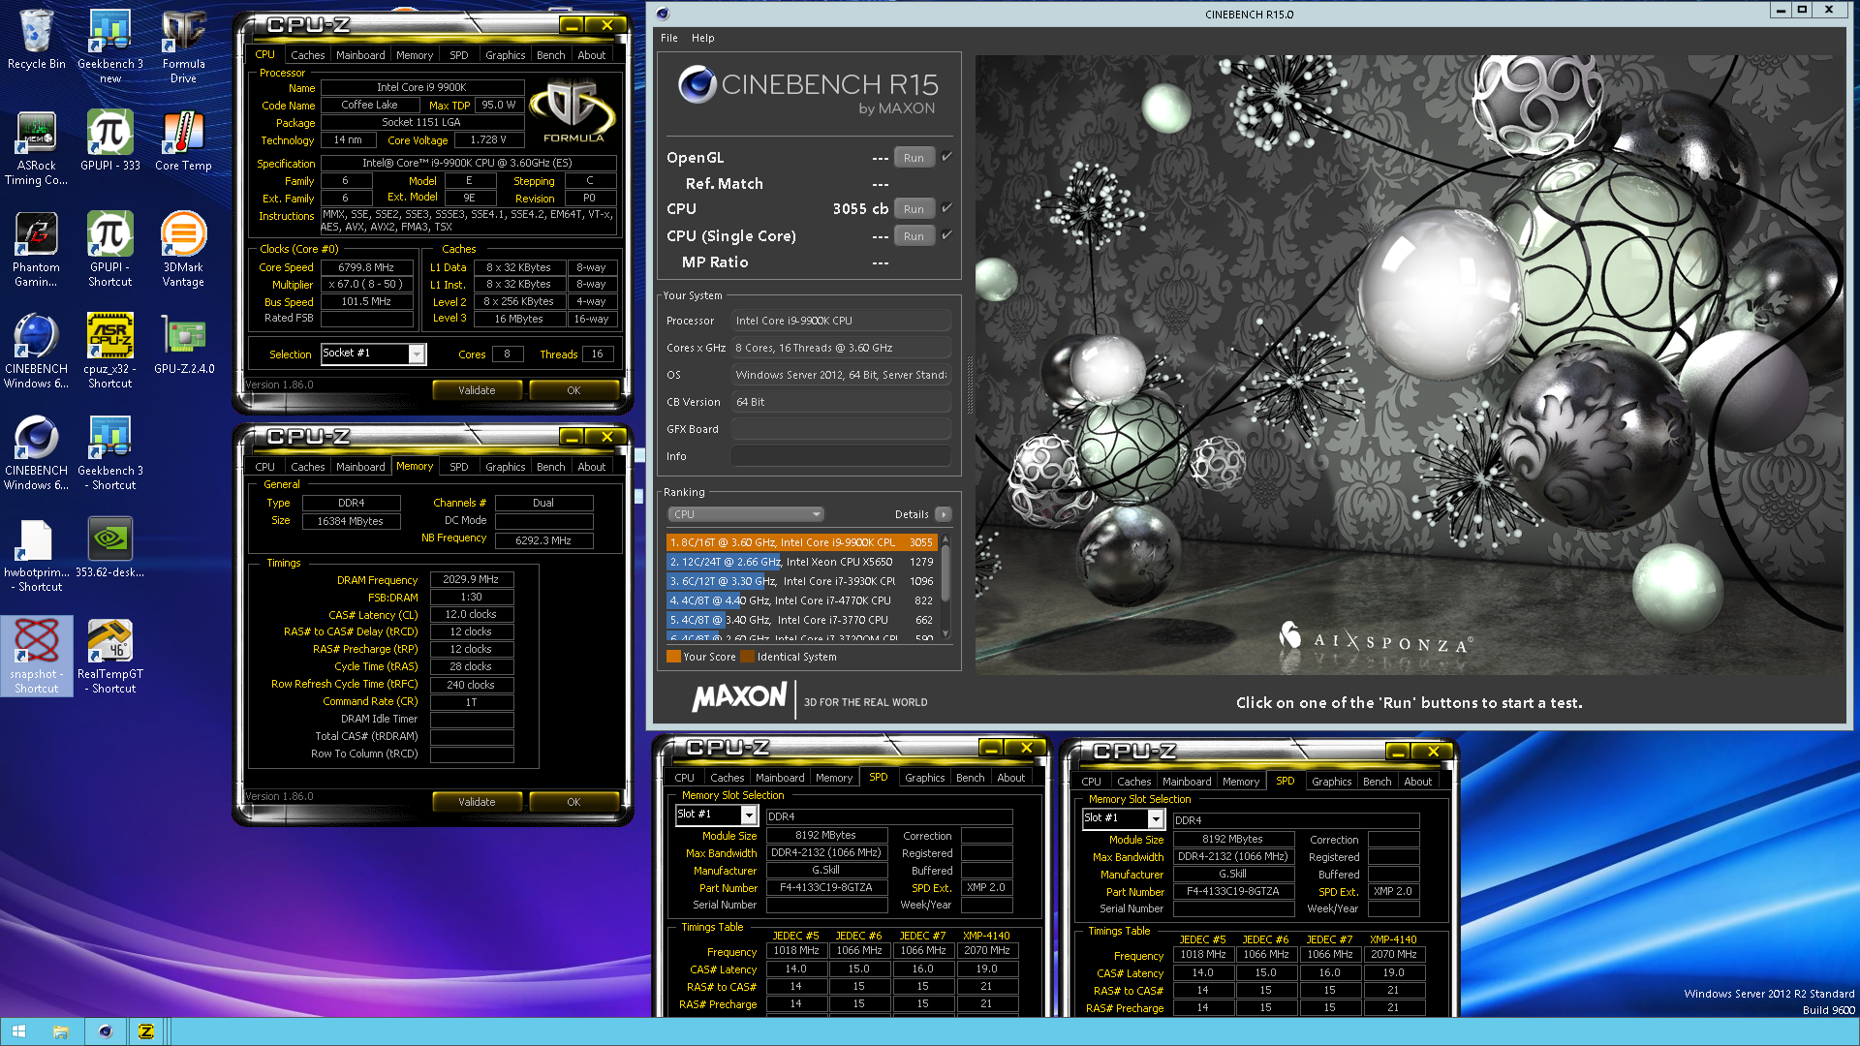Click OK in the Memory CPU-Z window

click(573, 802)
